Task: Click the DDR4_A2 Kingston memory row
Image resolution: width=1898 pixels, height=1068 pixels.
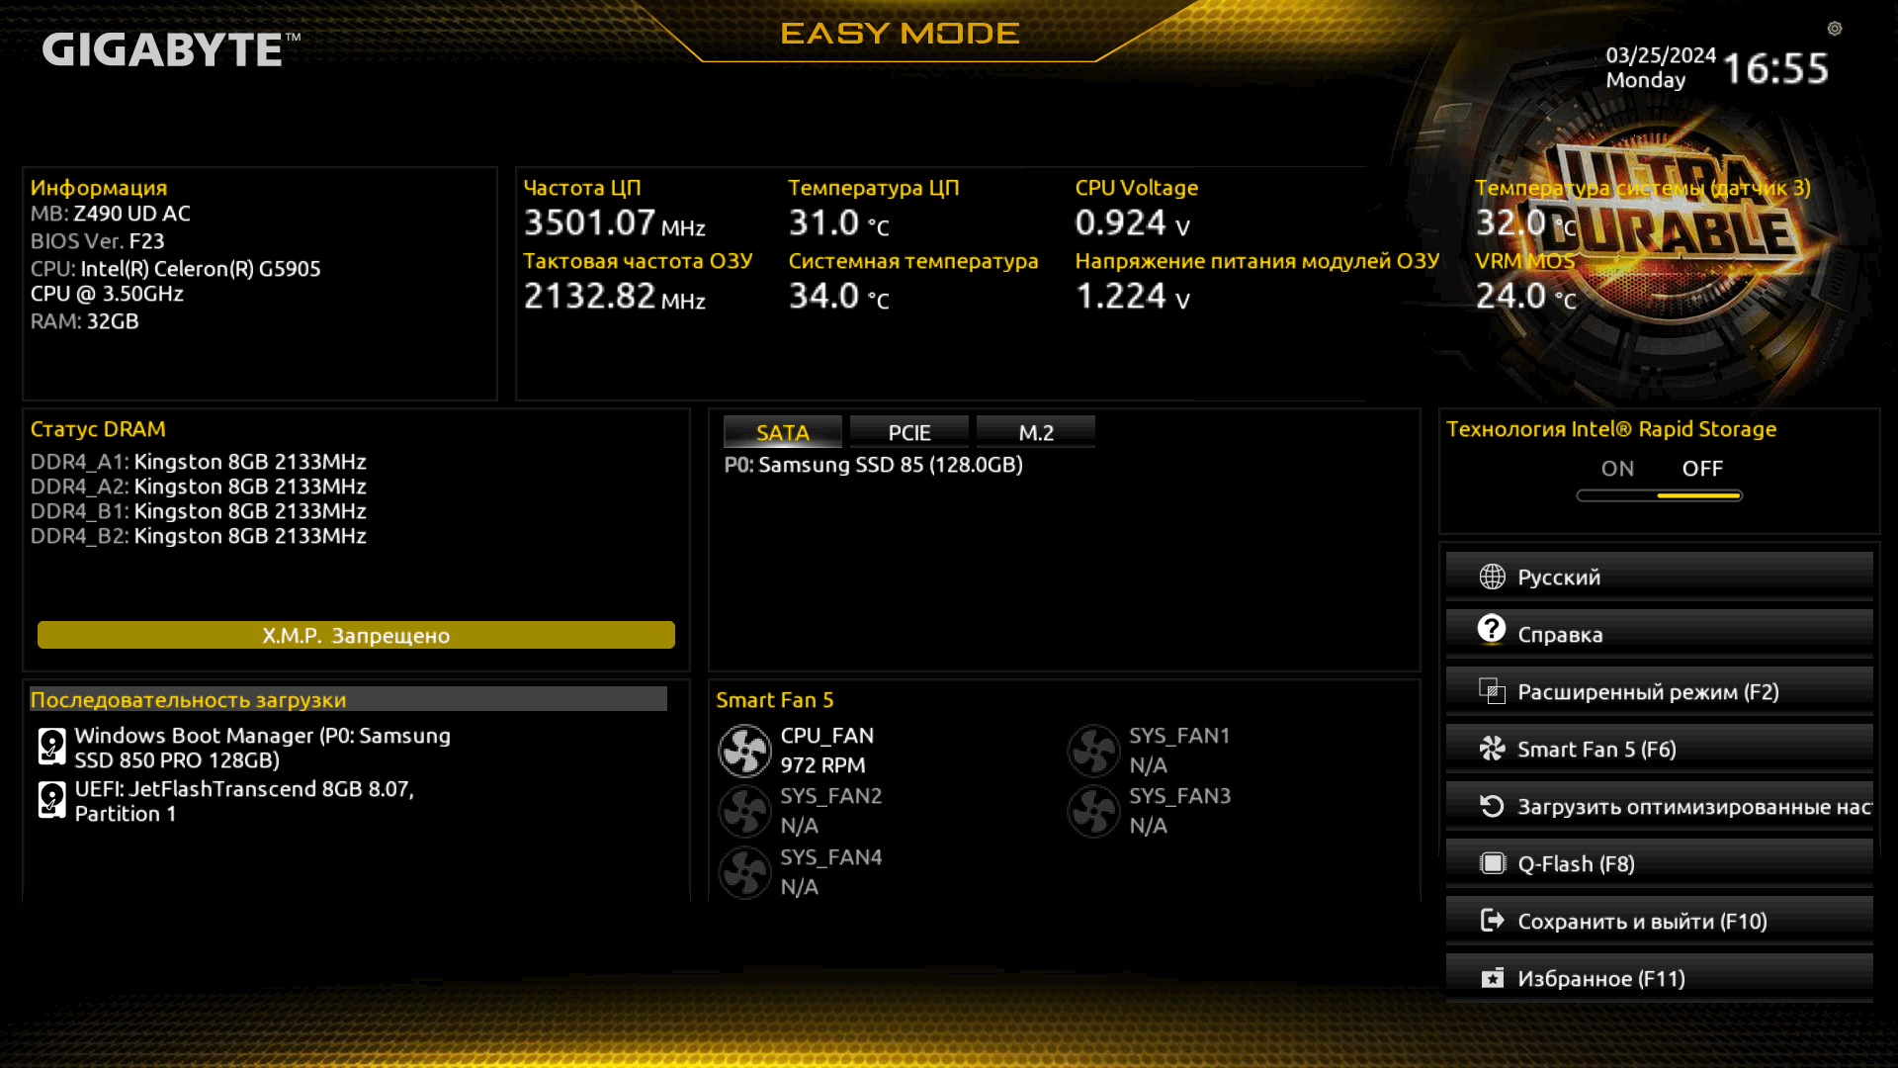Action: click(x=198, y=487)
